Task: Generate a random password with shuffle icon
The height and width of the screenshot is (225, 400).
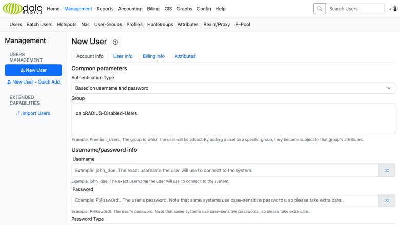Action: click(x=387, y=200)
